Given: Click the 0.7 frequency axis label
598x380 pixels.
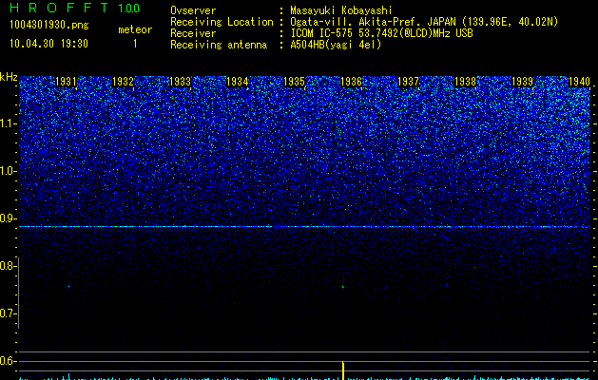Looking at the screenshot, I should (8, 313).
